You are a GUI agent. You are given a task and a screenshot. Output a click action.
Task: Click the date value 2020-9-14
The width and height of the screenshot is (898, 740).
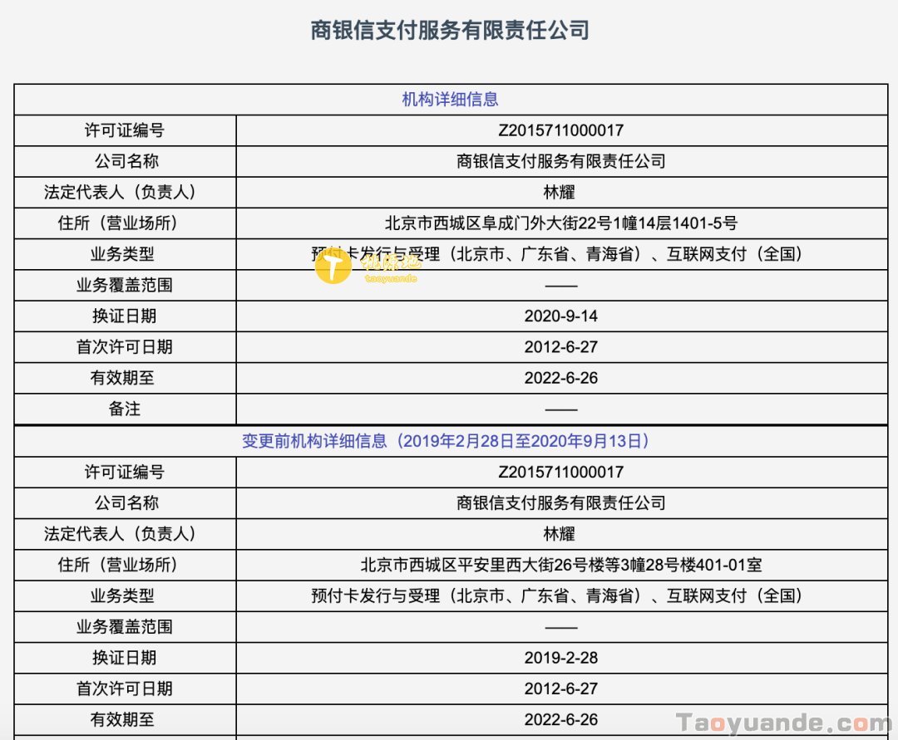coord(560,316)
